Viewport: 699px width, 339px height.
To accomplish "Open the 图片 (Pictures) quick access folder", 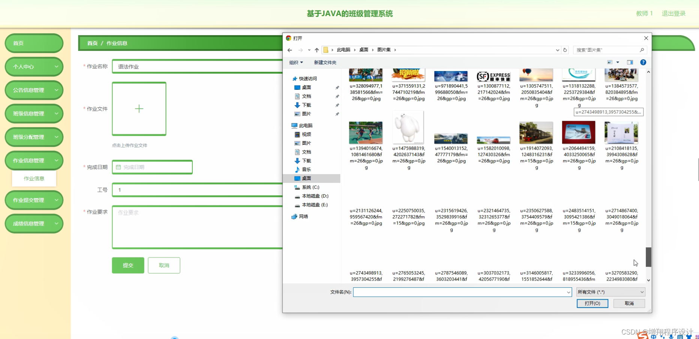I will pos(306,114).
